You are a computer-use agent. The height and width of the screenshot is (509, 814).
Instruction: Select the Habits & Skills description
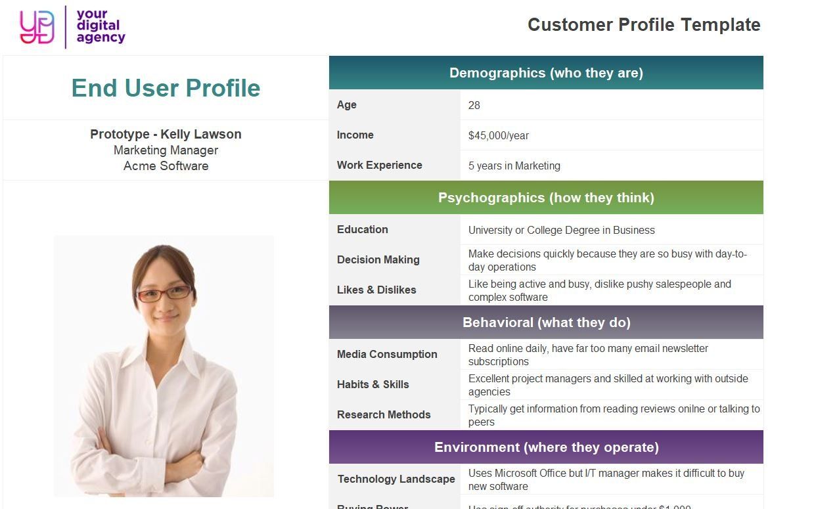click(x=608, y=385)
